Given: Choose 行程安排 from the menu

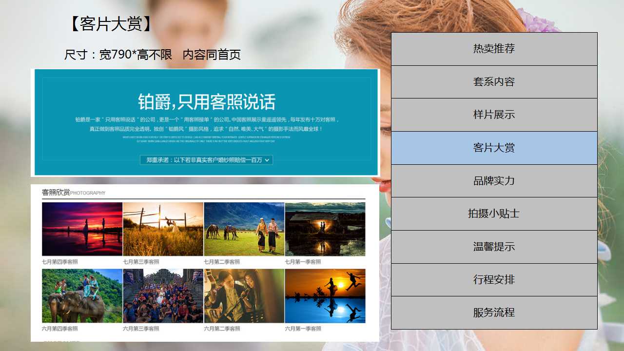Looking at the screenshot, I should point(494,280).
